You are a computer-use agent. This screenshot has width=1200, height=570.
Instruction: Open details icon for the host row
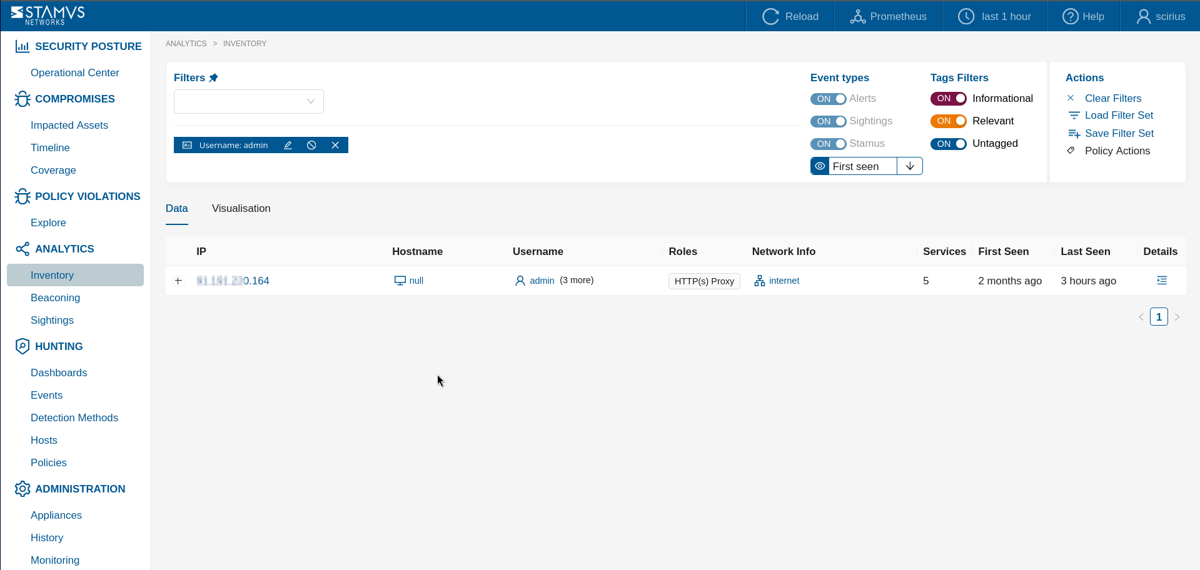pyautogui.click(x=1161, y=281)
